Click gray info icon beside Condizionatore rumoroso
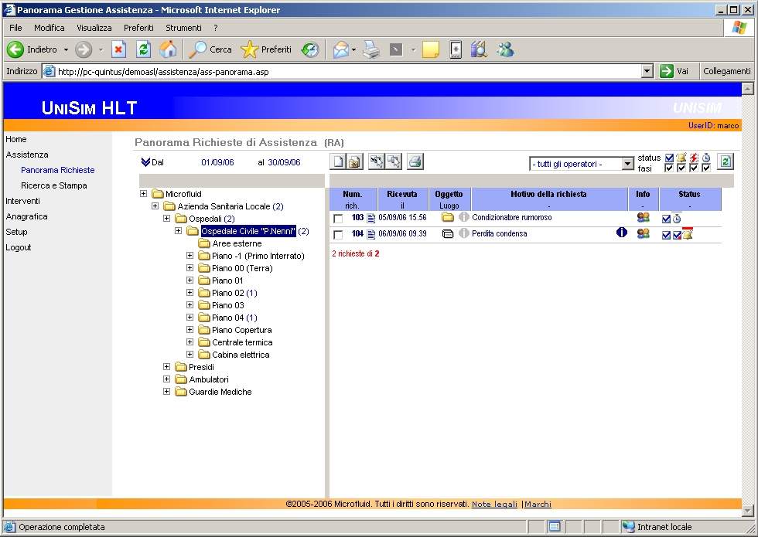758x537 pixels. coord(463,217)
